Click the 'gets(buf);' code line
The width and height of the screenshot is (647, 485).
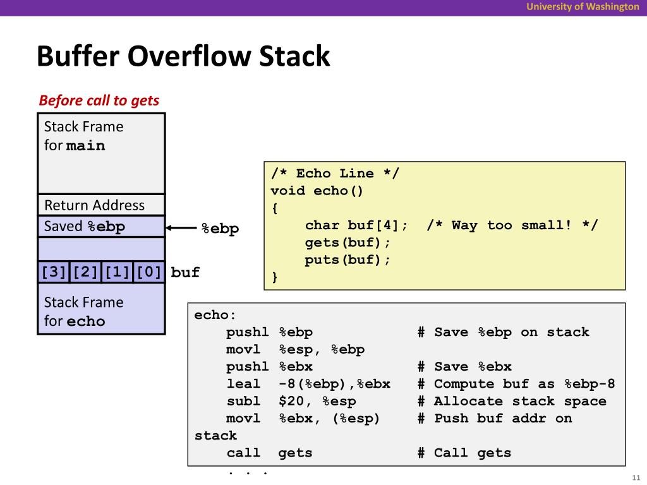pyautogui.click(x=348, y=242)
